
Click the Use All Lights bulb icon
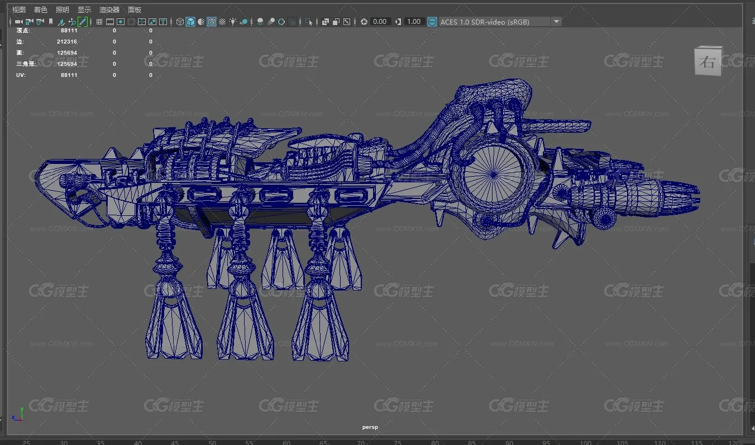(233, 22)
